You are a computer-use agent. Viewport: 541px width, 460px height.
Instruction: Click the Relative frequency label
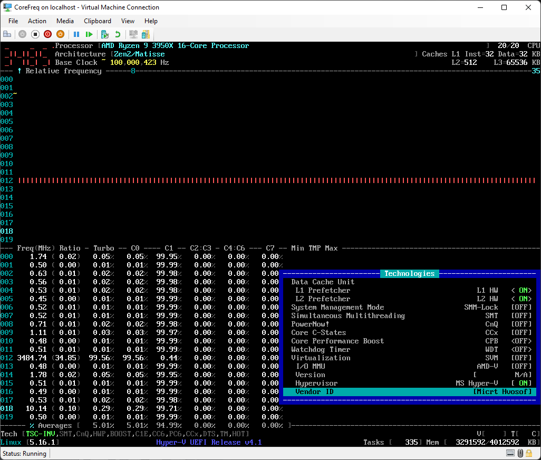pos(63,71)
